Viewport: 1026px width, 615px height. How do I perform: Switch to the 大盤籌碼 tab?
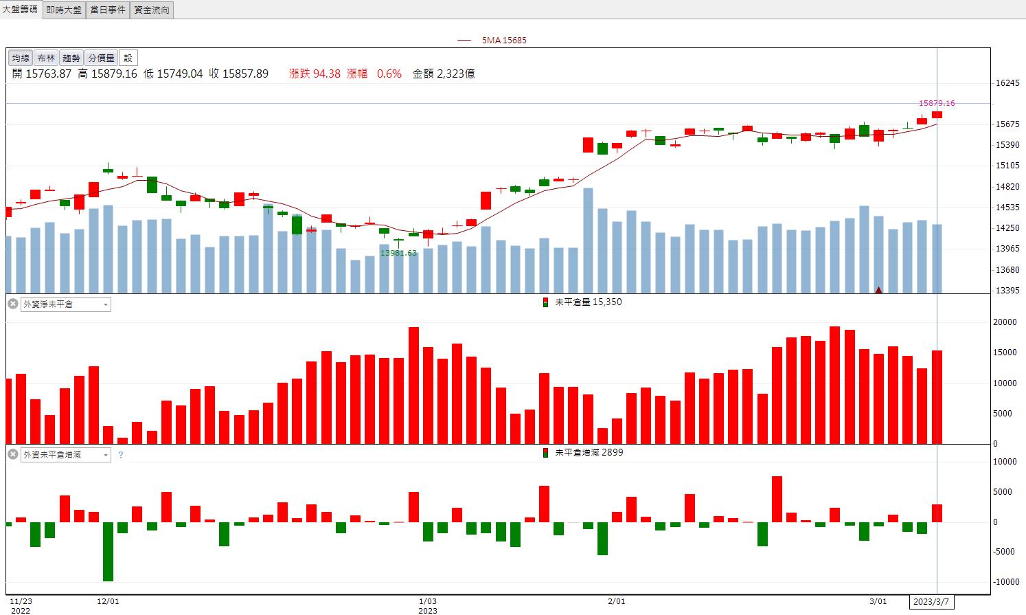21,10
